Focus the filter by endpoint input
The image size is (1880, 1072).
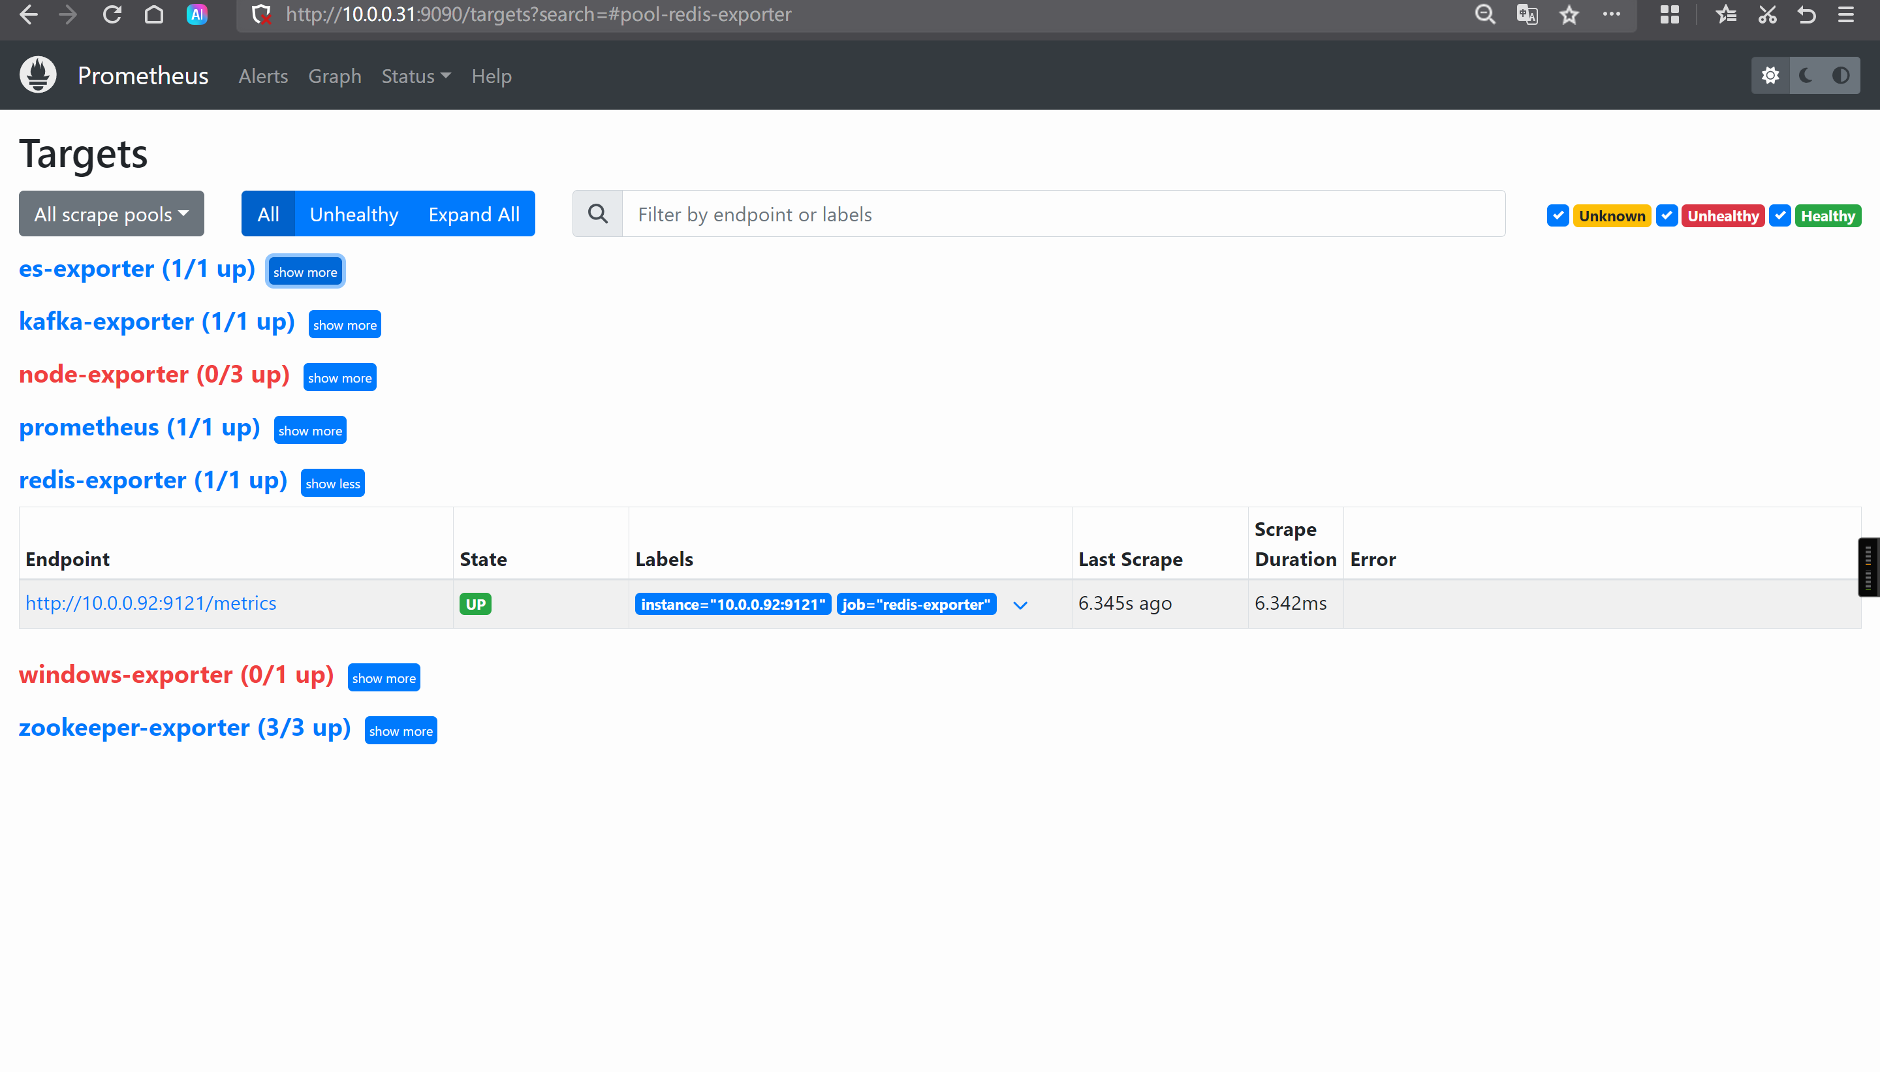1063,214
